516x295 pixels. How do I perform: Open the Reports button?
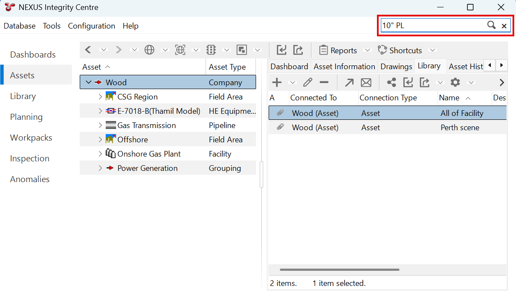(338, 50)
